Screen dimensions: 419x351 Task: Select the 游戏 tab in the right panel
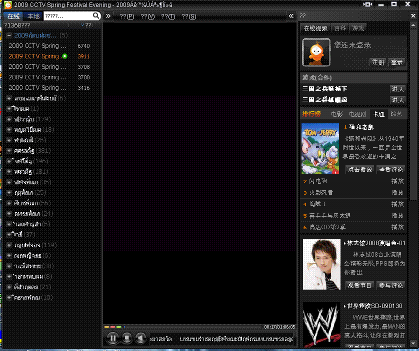358,28
